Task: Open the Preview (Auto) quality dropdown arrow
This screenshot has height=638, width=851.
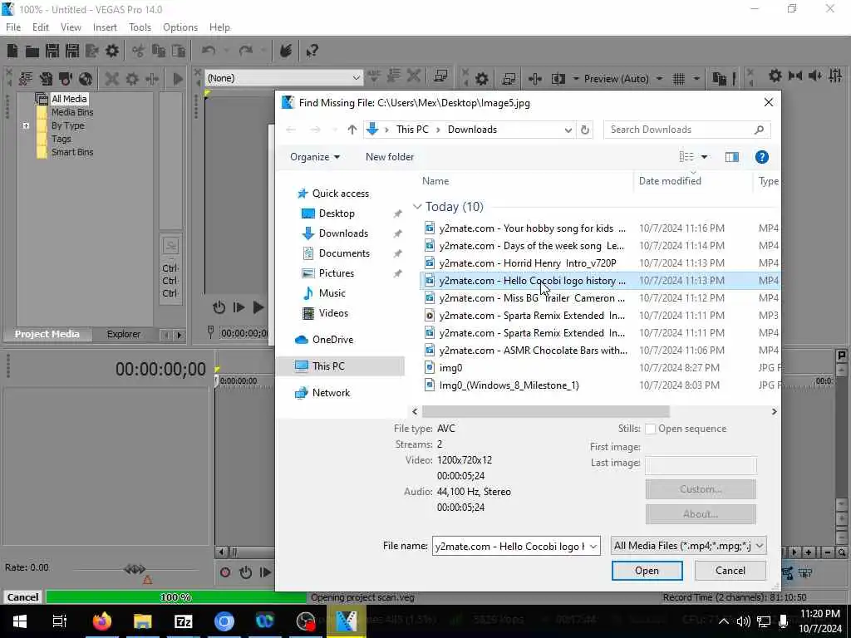Action: (x=659, y=79)
